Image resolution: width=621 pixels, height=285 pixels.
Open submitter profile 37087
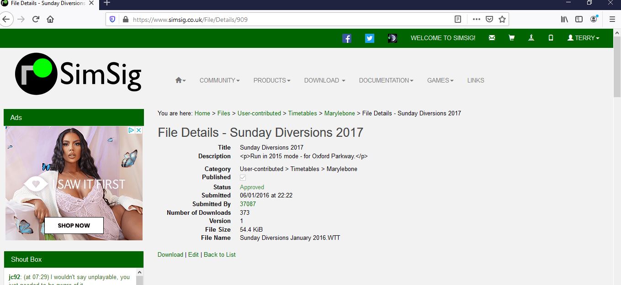(248, 204)
